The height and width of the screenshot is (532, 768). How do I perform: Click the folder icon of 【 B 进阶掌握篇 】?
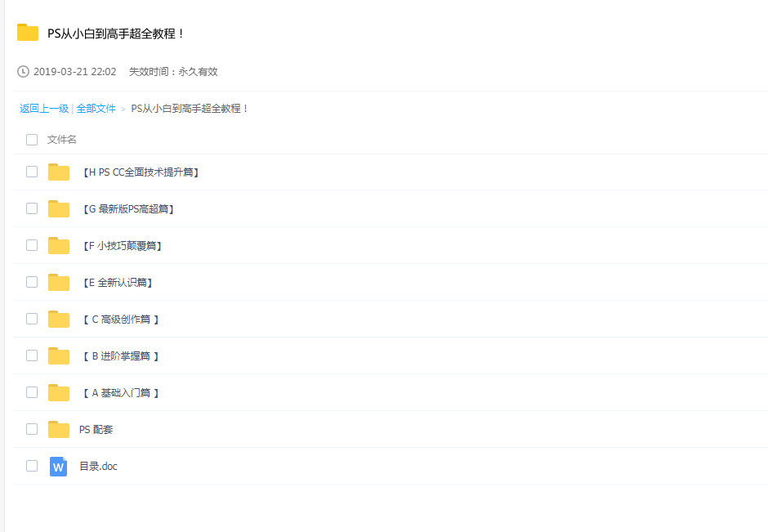point(59,355)
